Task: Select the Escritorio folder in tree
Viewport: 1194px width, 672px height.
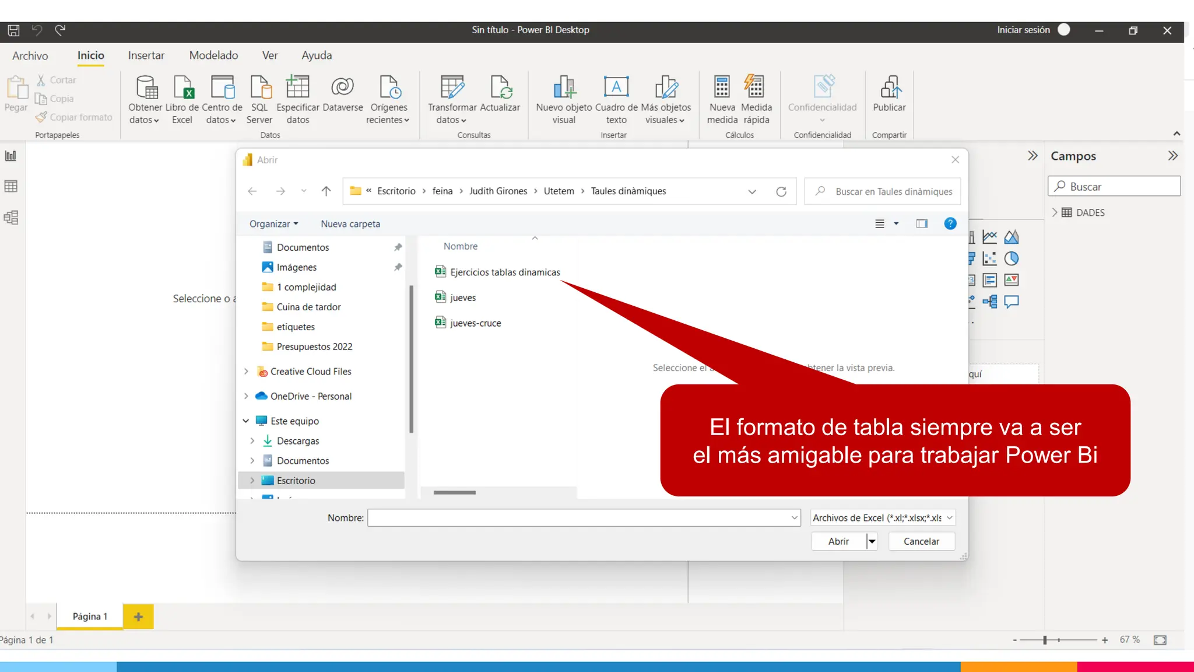Action: click(322, 481)
